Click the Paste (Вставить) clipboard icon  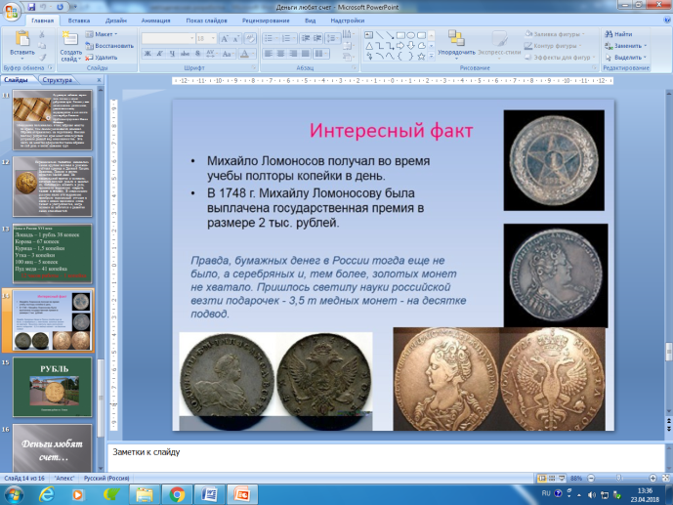22,39
